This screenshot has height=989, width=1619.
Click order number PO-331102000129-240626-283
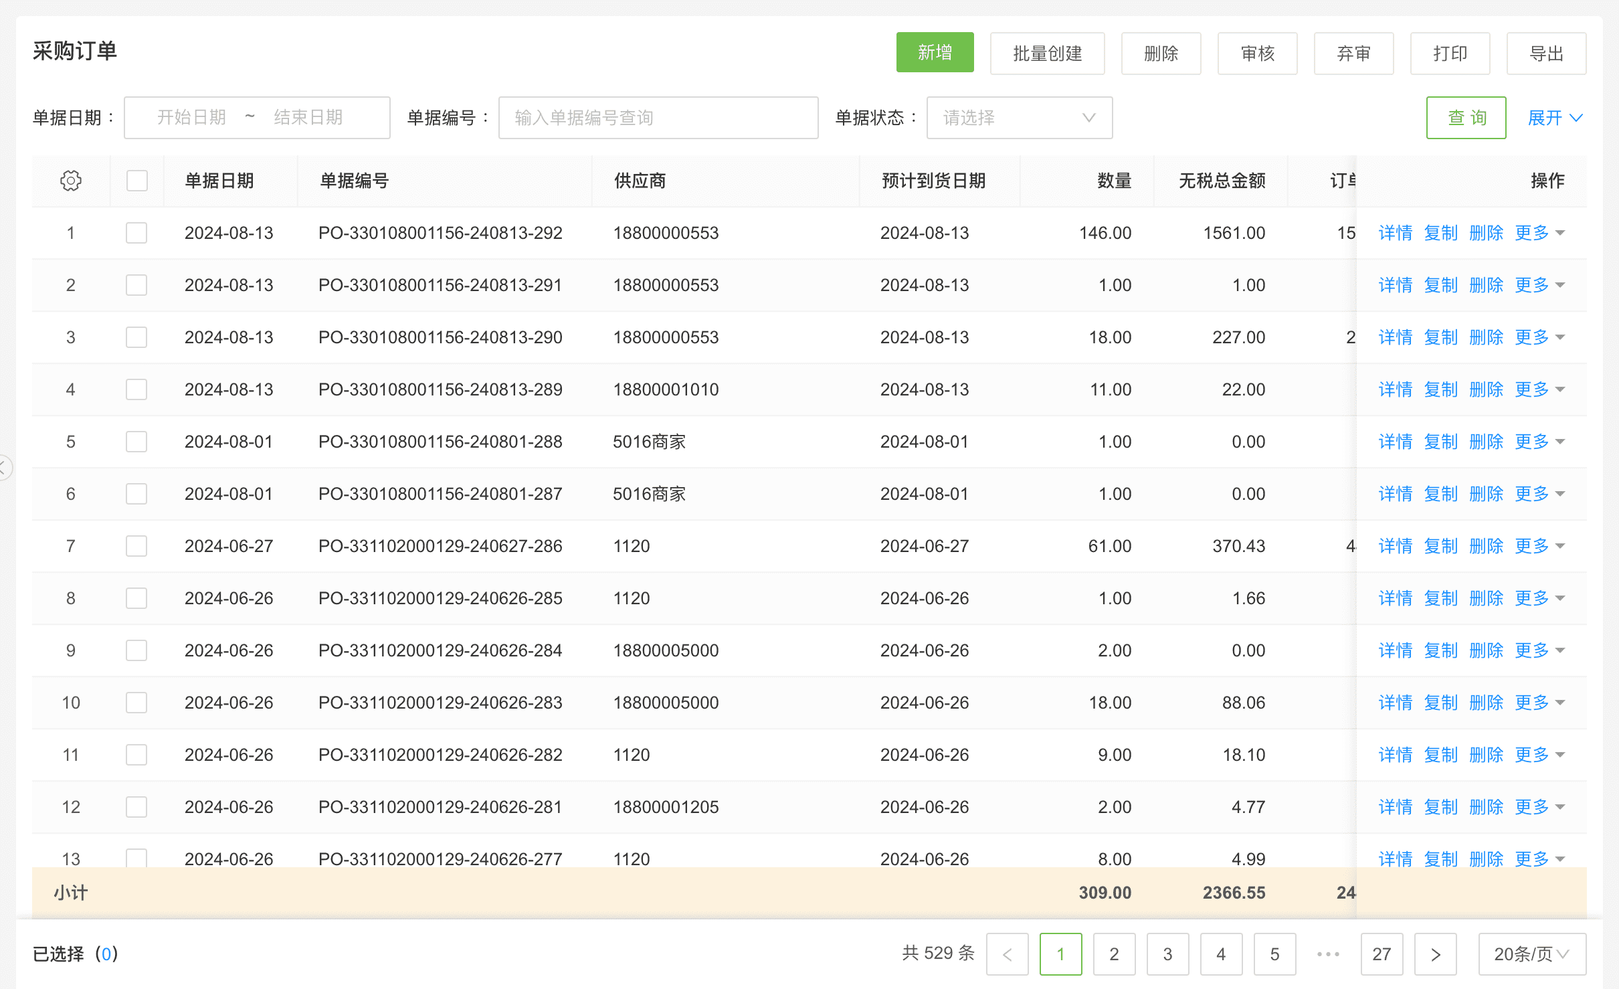coord(440,703)
